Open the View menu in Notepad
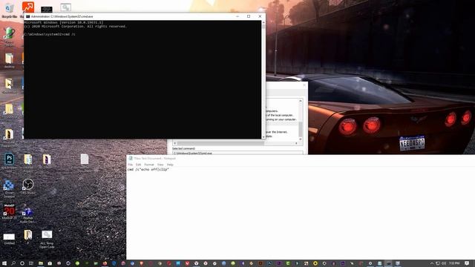Viewport: 475px width, 267px height. tap(160, 165)
